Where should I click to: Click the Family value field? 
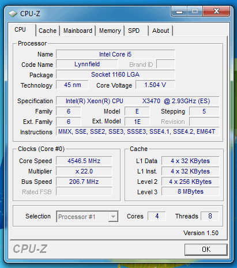tap(69, 111)
